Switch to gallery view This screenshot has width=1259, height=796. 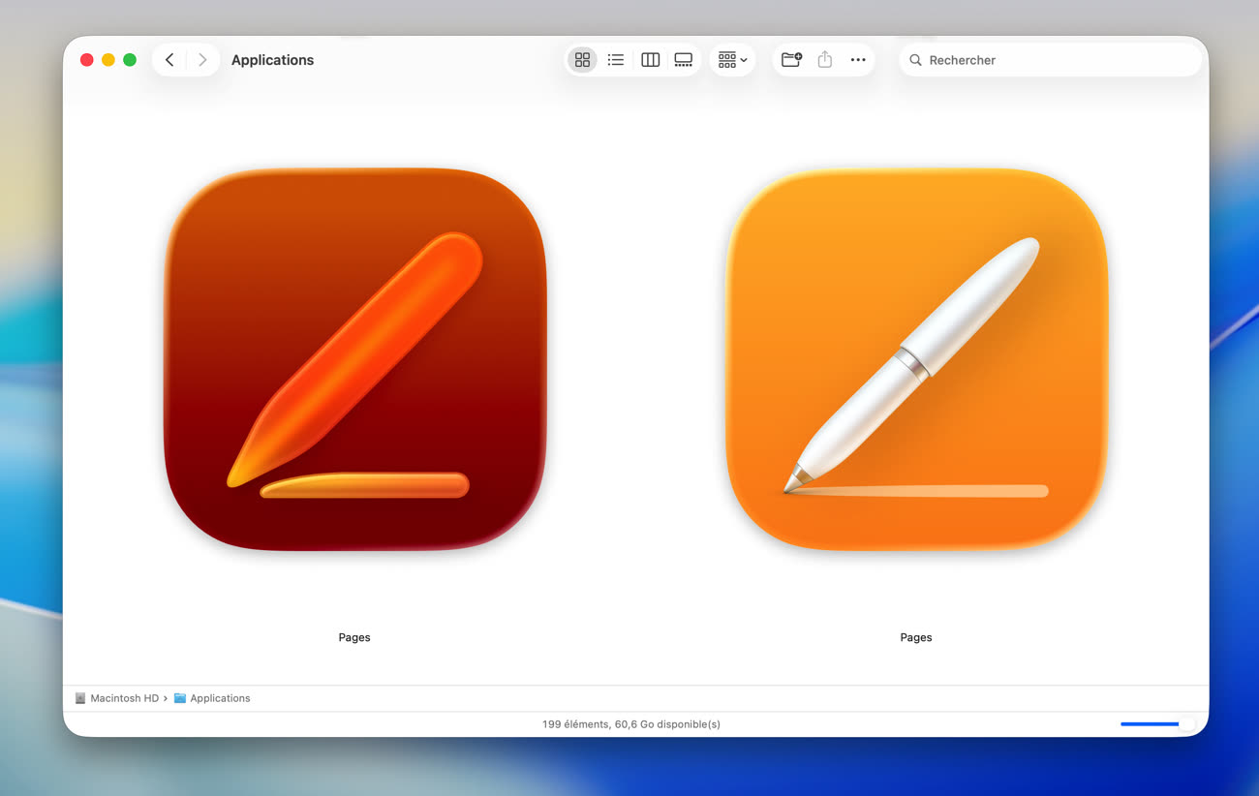(684, 60)
